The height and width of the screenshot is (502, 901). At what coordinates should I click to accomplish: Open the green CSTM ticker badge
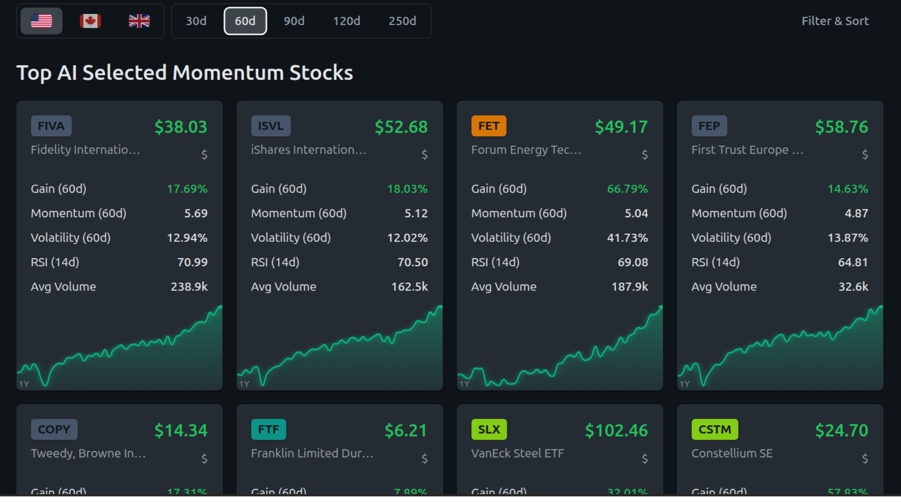pyautogui.click(x=715, y=429)
